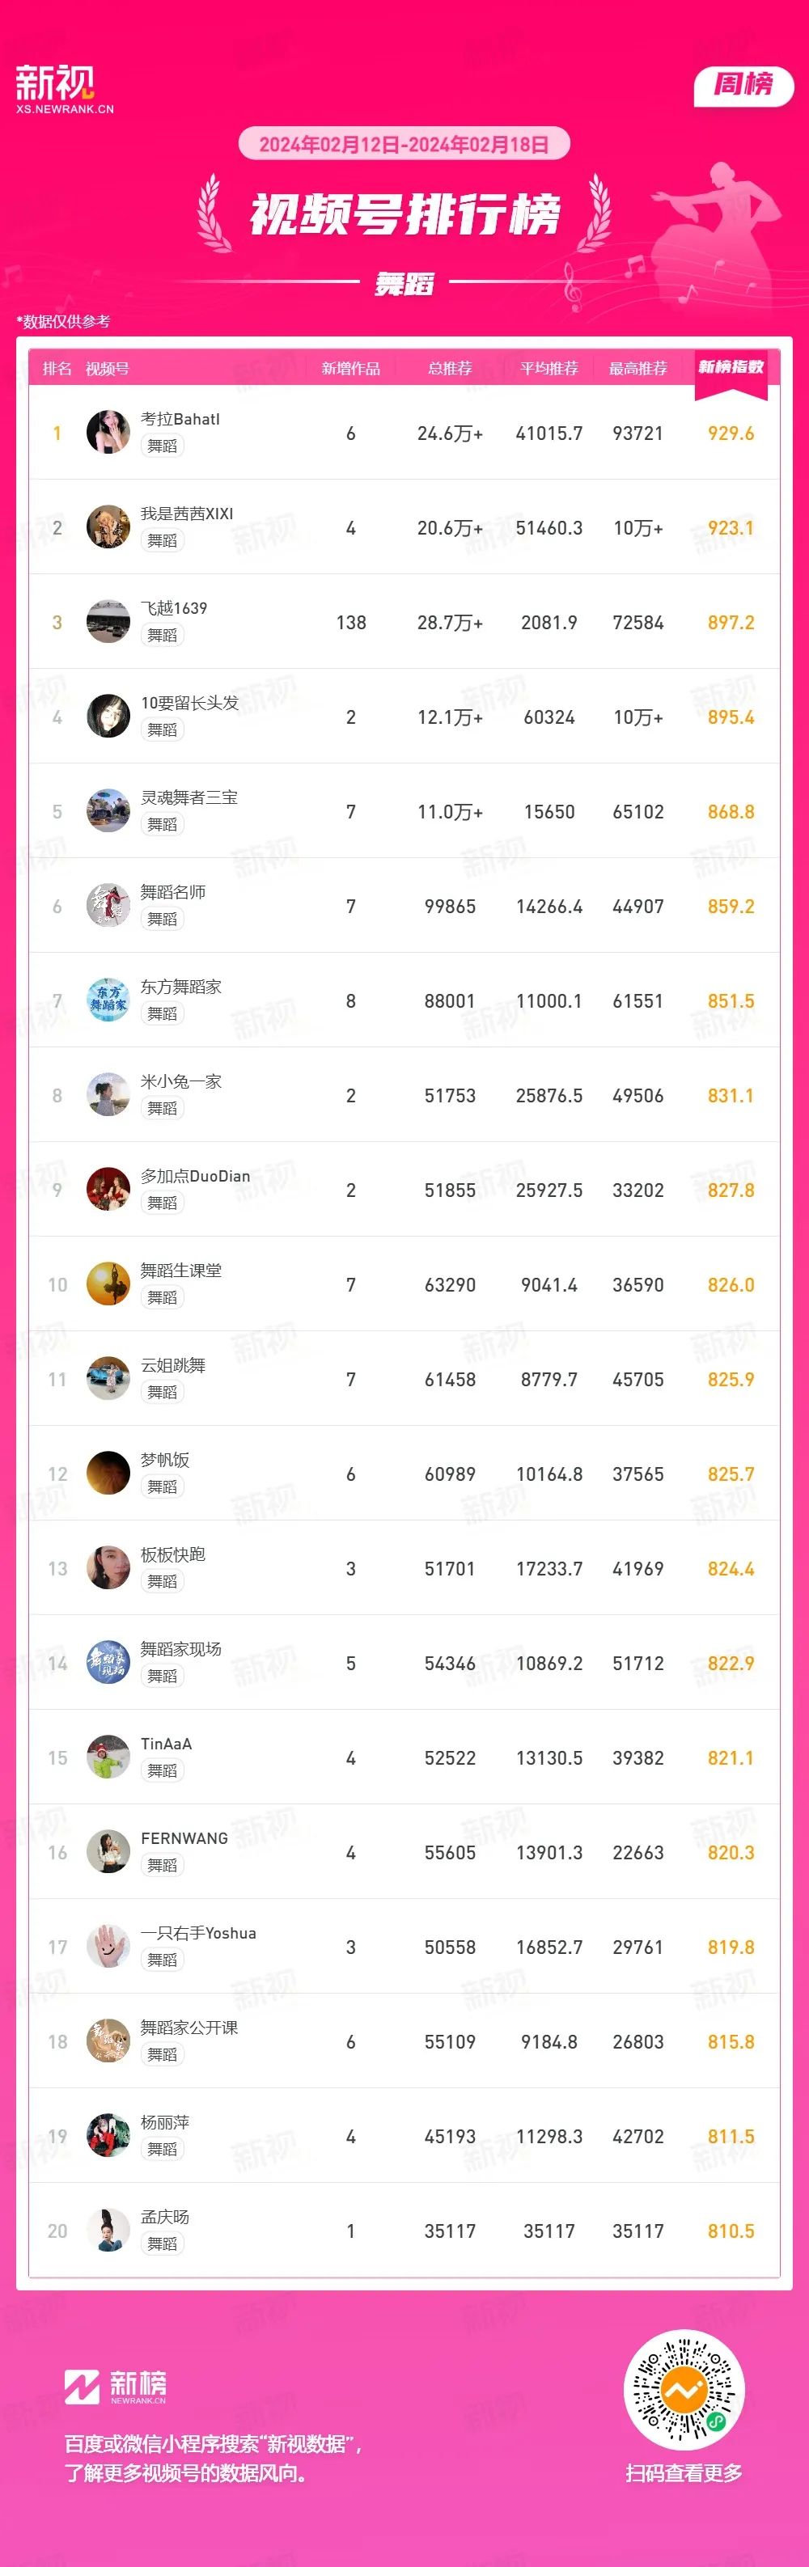The height and width of the screenshot is (2567, 809).
Task: Click 孟庆旸's index score 810.5
Action: [x=731, y=2231]
